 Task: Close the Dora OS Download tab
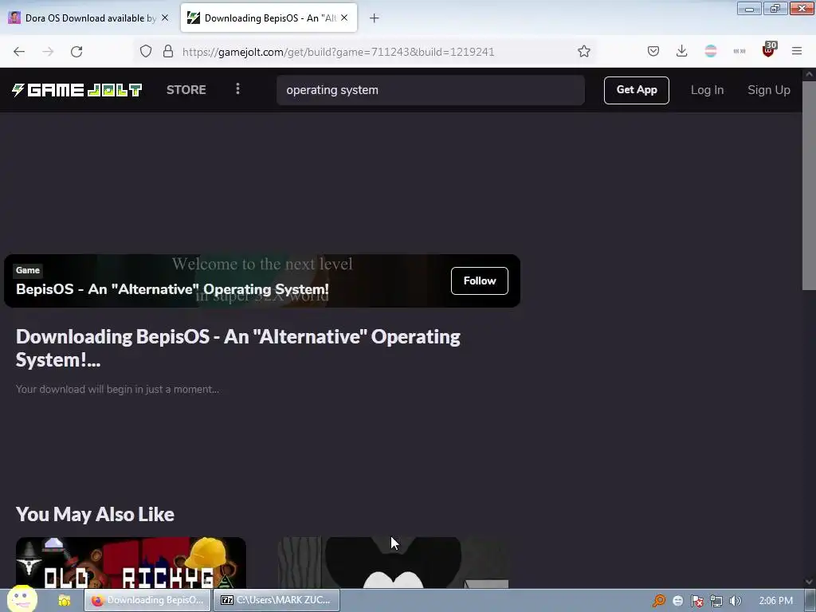coord(165,18)
